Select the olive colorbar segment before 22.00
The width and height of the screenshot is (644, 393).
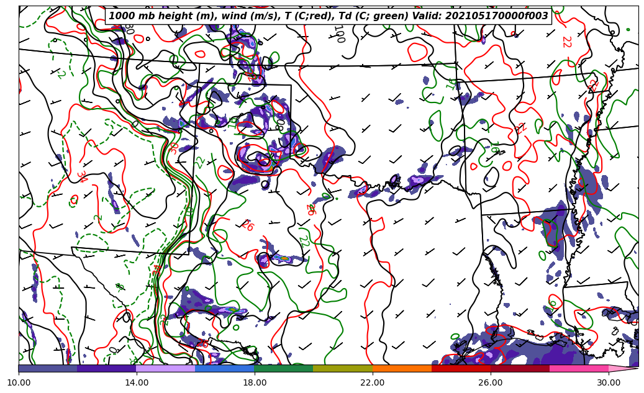tap(343, 368)
